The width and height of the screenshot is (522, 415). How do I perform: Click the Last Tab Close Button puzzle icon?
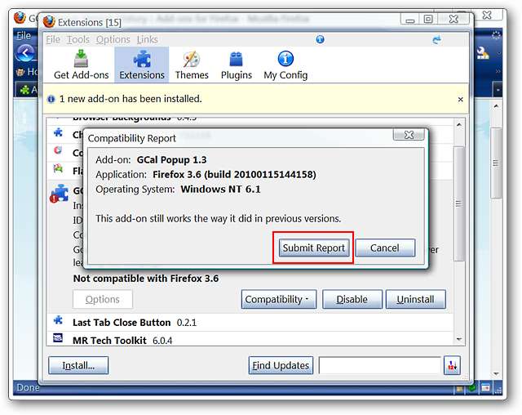[x=58, y=320]
